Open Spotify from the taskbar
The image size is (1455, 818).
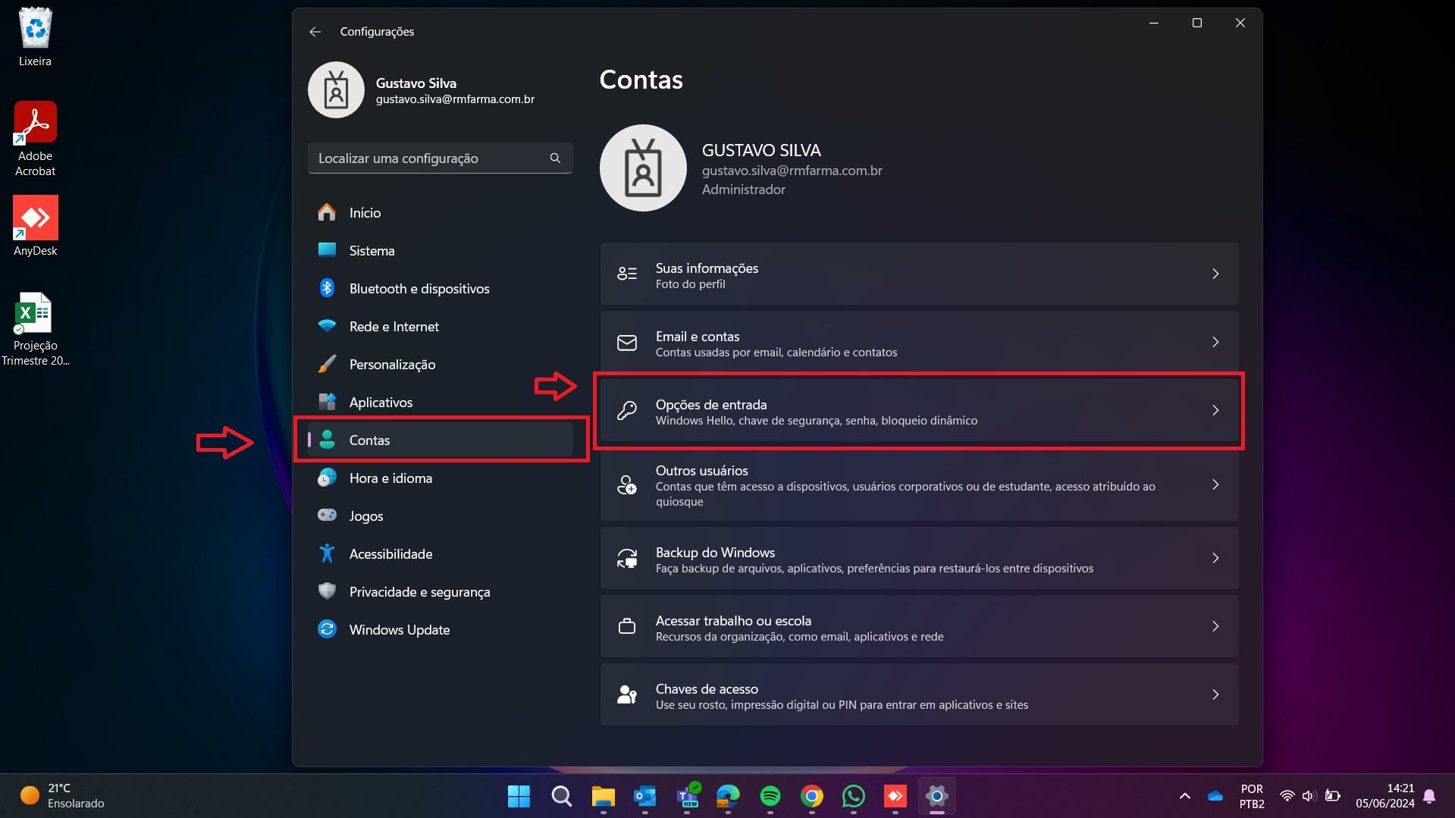(x=770, y=796)
